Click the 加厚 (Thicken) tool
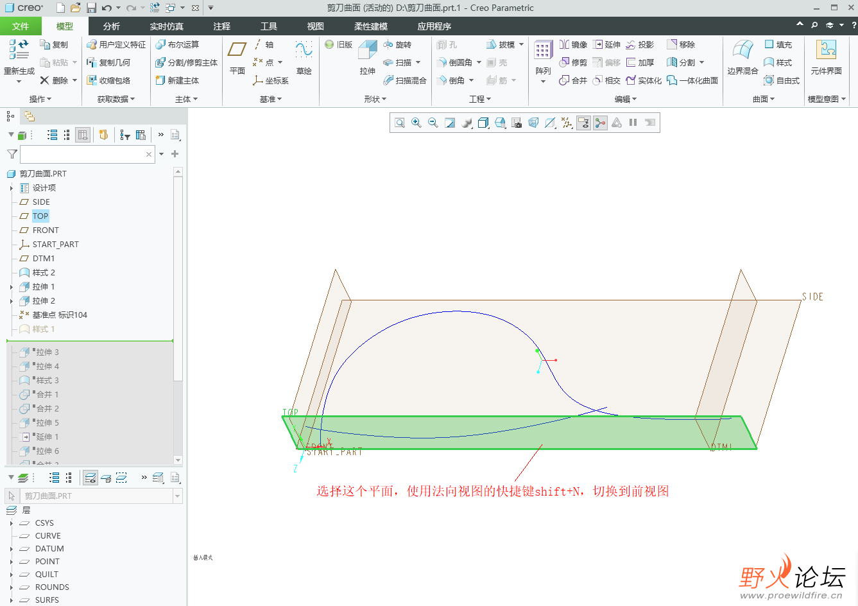 [640, 62]
